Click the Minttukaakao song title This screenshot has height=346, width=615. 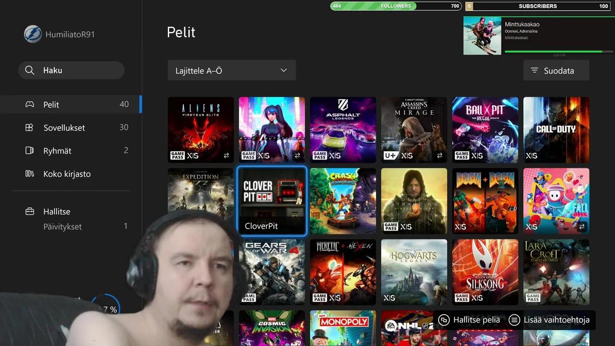tap(522, 24)
